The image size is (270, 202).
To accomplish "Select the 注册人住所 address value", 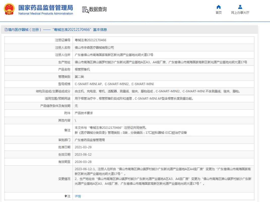I will point(114,55).
